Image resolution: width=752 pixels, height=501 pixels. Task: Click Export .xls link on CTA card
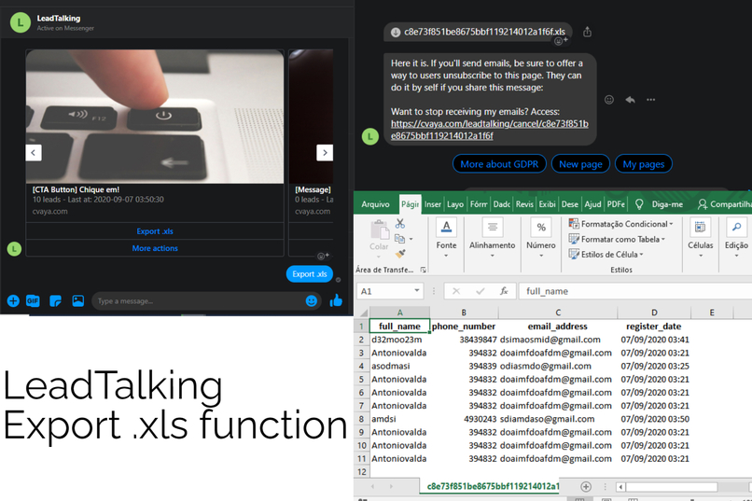pyautogui.click(x=155, y=231)
